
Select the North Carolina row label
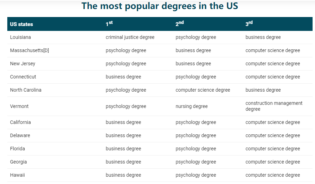[26, 90]
